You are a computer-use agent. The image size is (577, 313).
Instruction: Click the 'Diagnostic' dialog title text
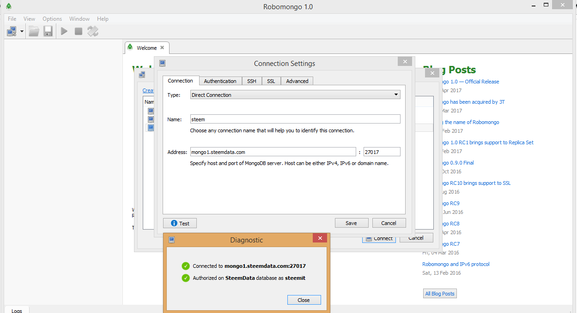(x=247, y=240)
